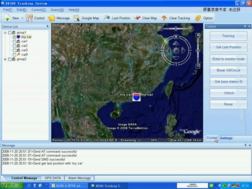Pan map right with compass arrow
252x189 pixels.
(x=183, y=51)
